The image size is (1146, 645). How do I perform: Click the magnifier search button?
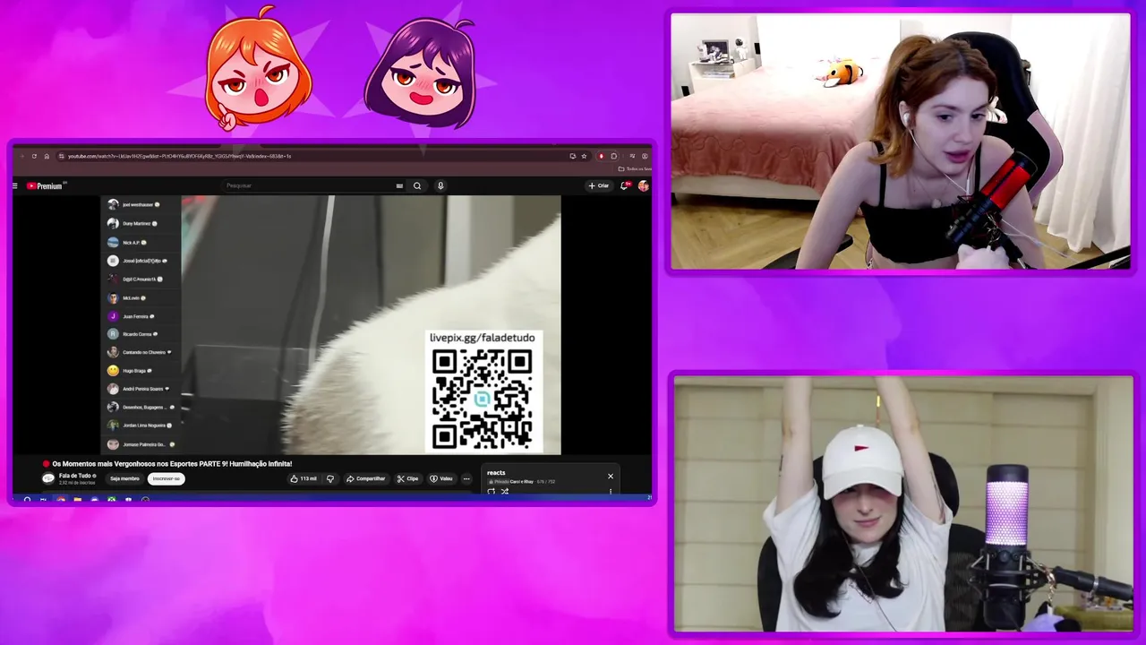coord(417,185)
